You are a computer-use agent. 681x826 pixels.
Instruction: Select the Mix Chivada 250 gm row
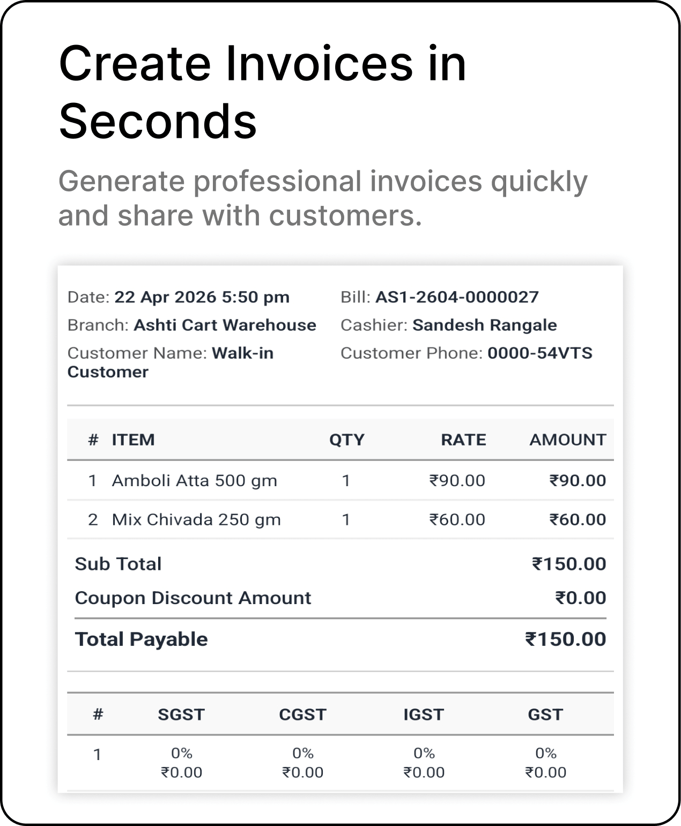tap(340, 519)
